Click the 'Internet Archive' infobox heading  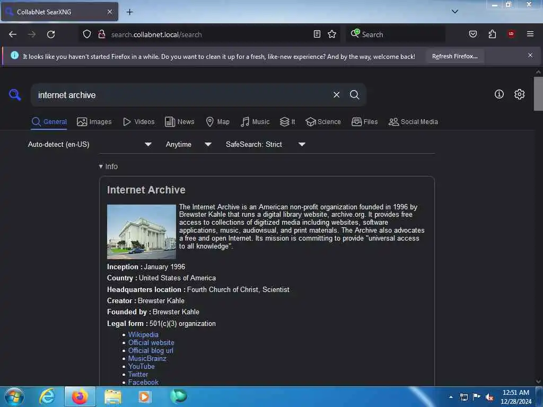click(x=146, y=190)
